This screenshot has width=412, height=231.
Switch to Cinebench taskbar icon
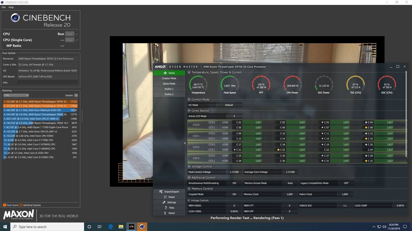coord(142,227)
